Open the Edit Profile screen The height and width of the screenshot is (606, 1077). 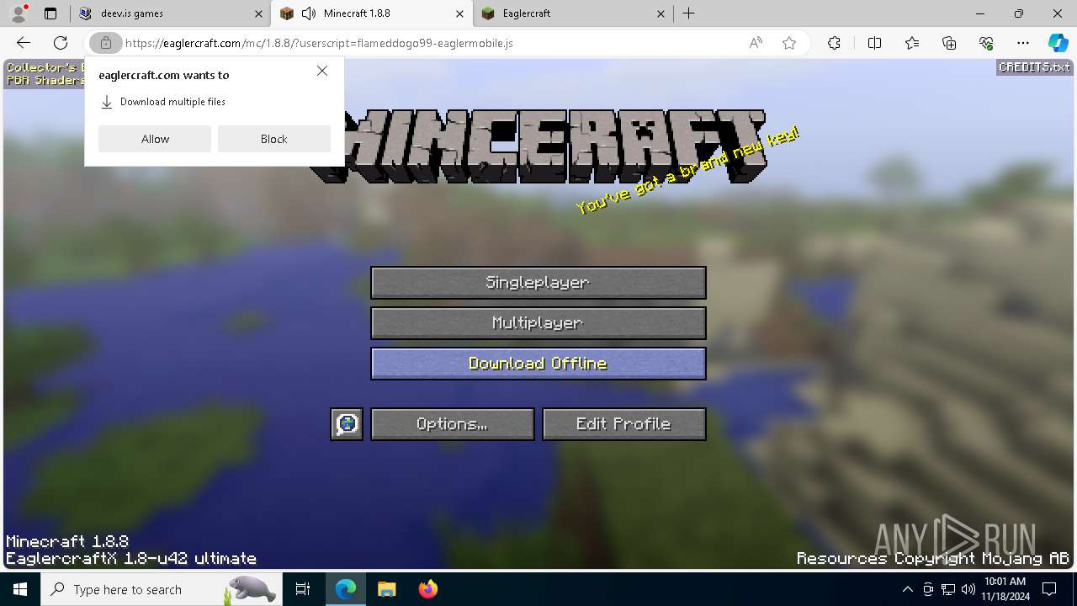(624, 424)
